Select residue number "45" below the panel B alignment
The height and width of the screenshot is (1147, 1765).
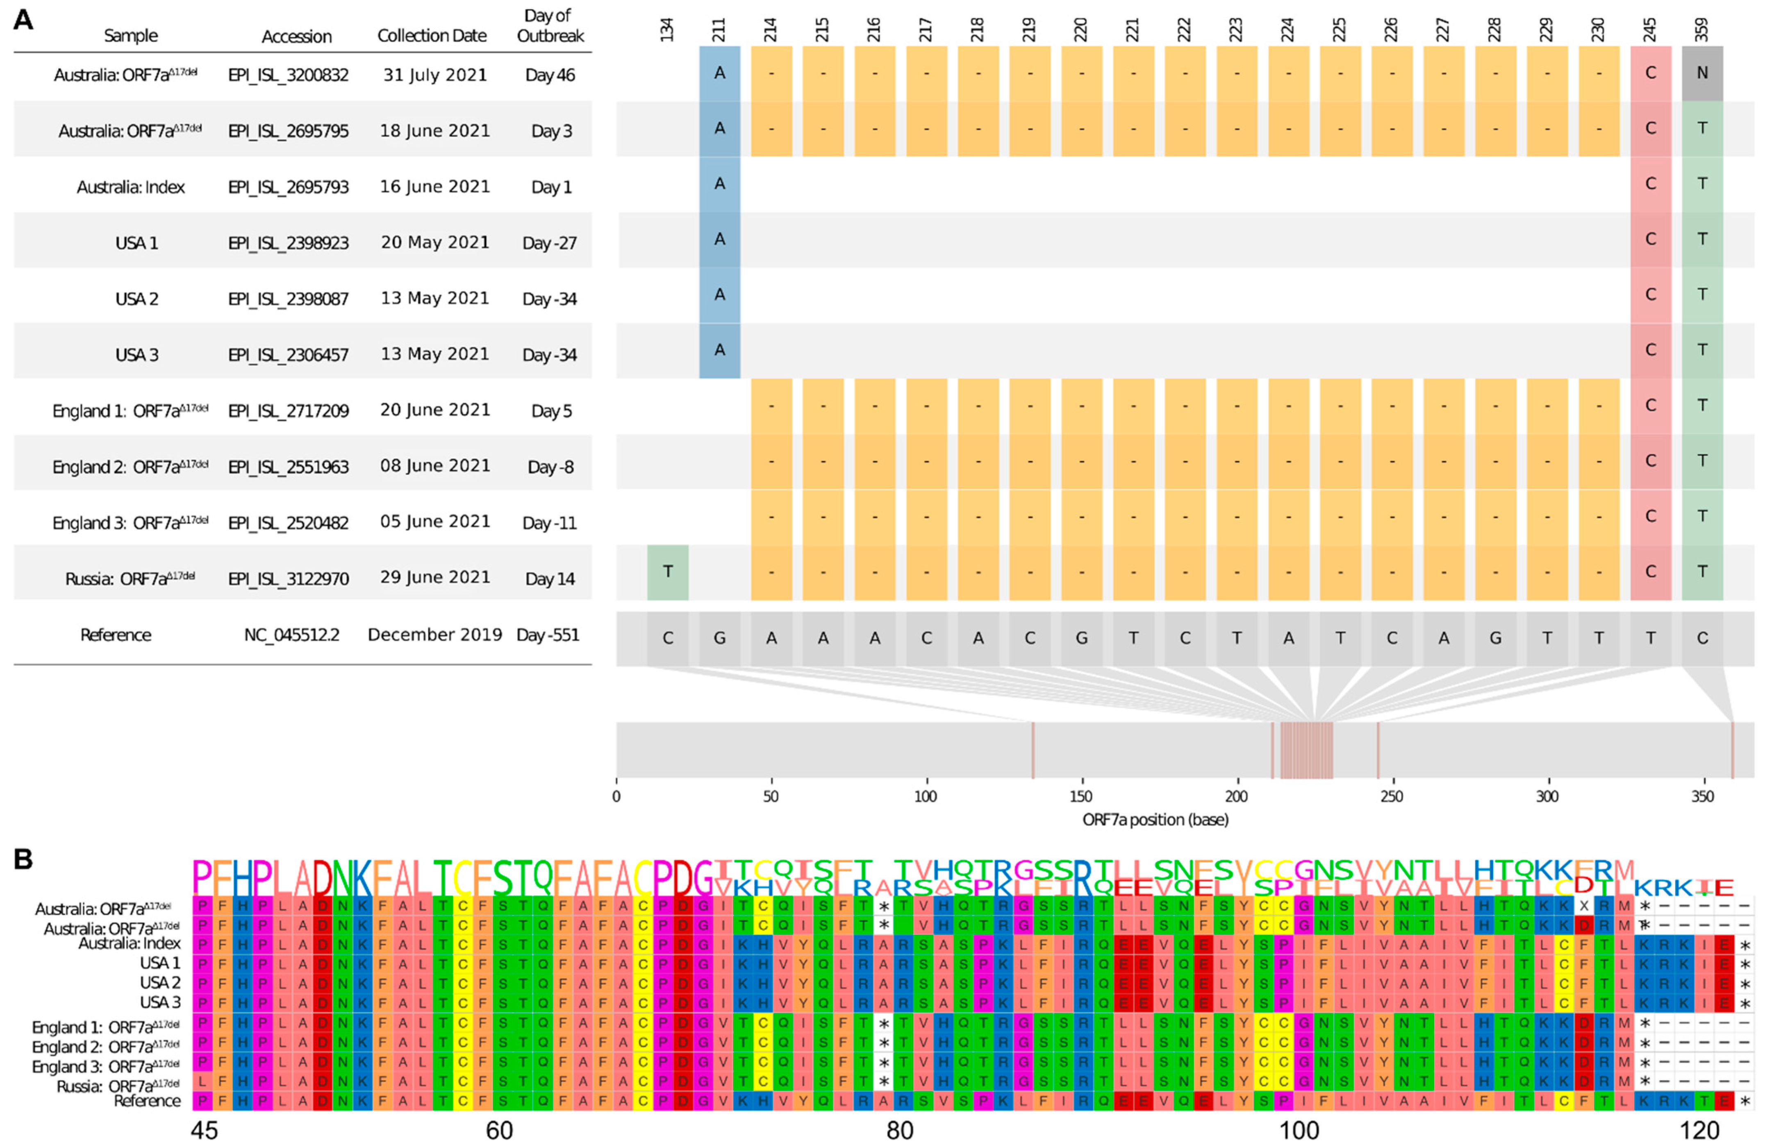[205, 1131]
